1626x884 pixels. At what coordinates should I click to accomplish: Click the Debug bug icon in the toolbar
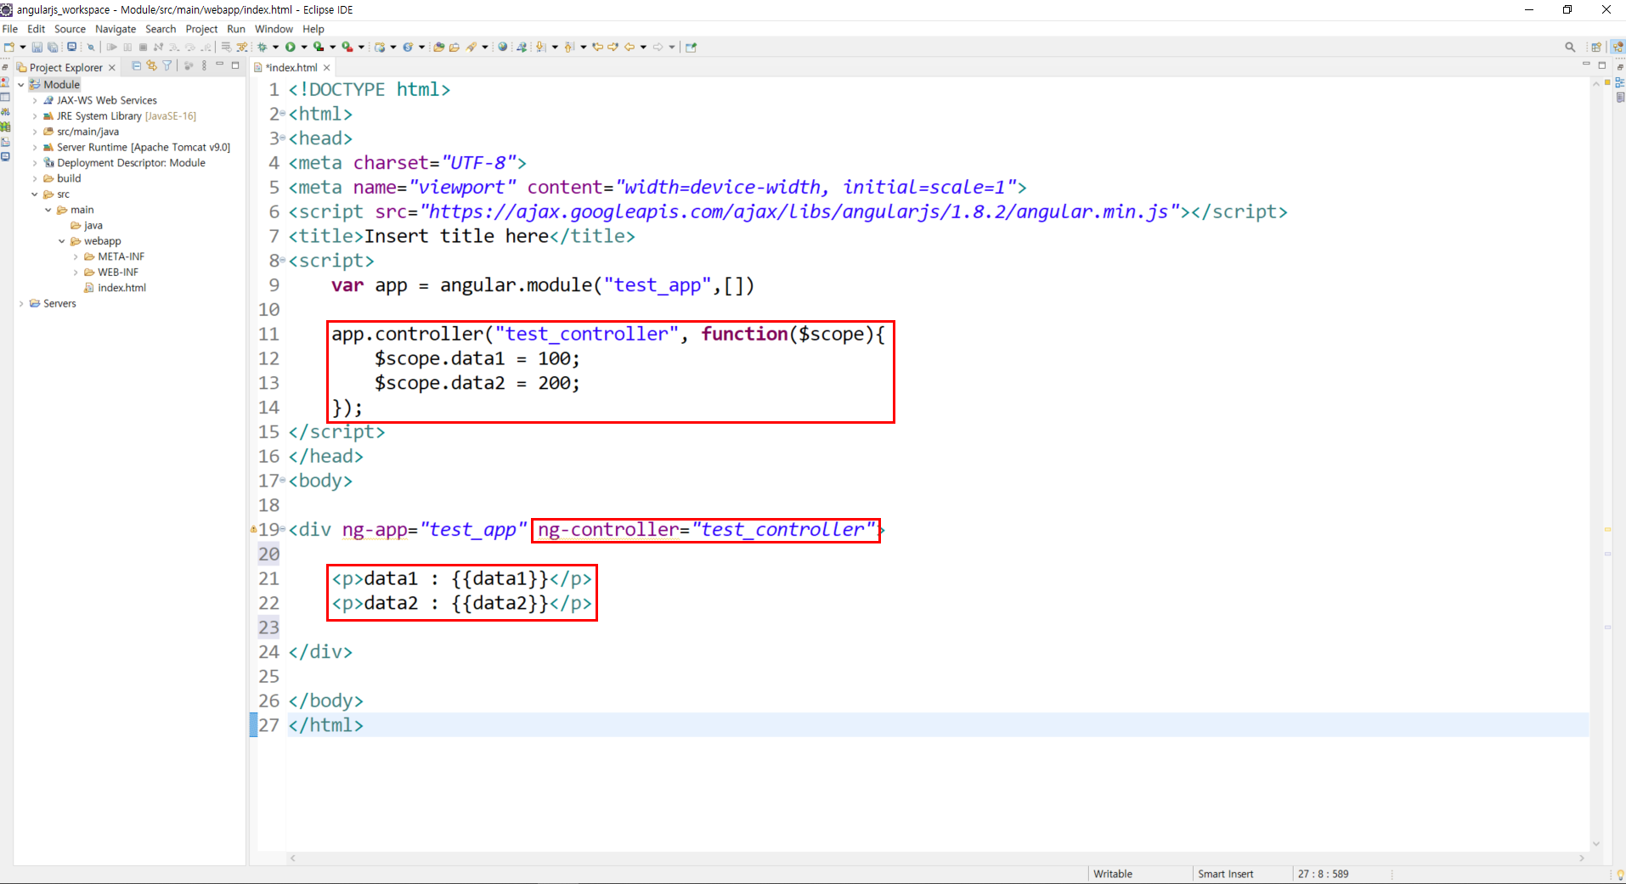[263, 47]
